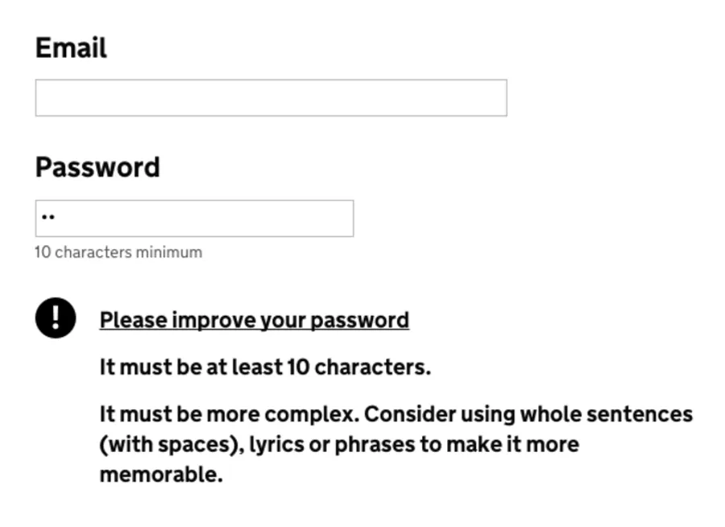Image resolution: width=725 pixels, height=527 pixels.
Task: Click the '10 characters minimum' hint text
Action: [x=118, y=252]
